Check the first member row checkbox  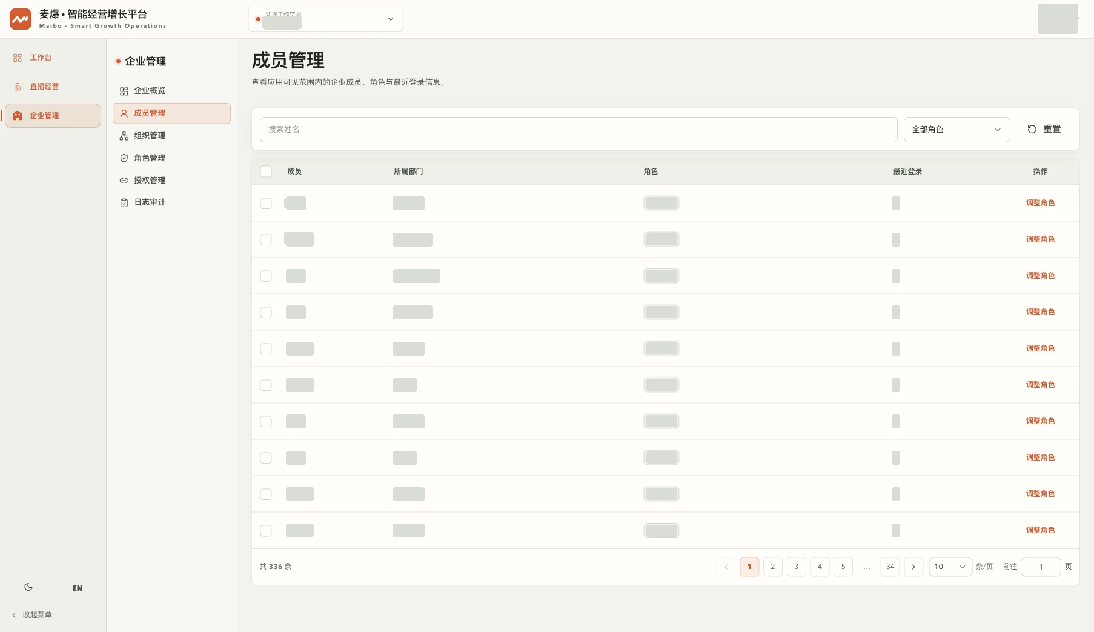(x=266, y=204)
